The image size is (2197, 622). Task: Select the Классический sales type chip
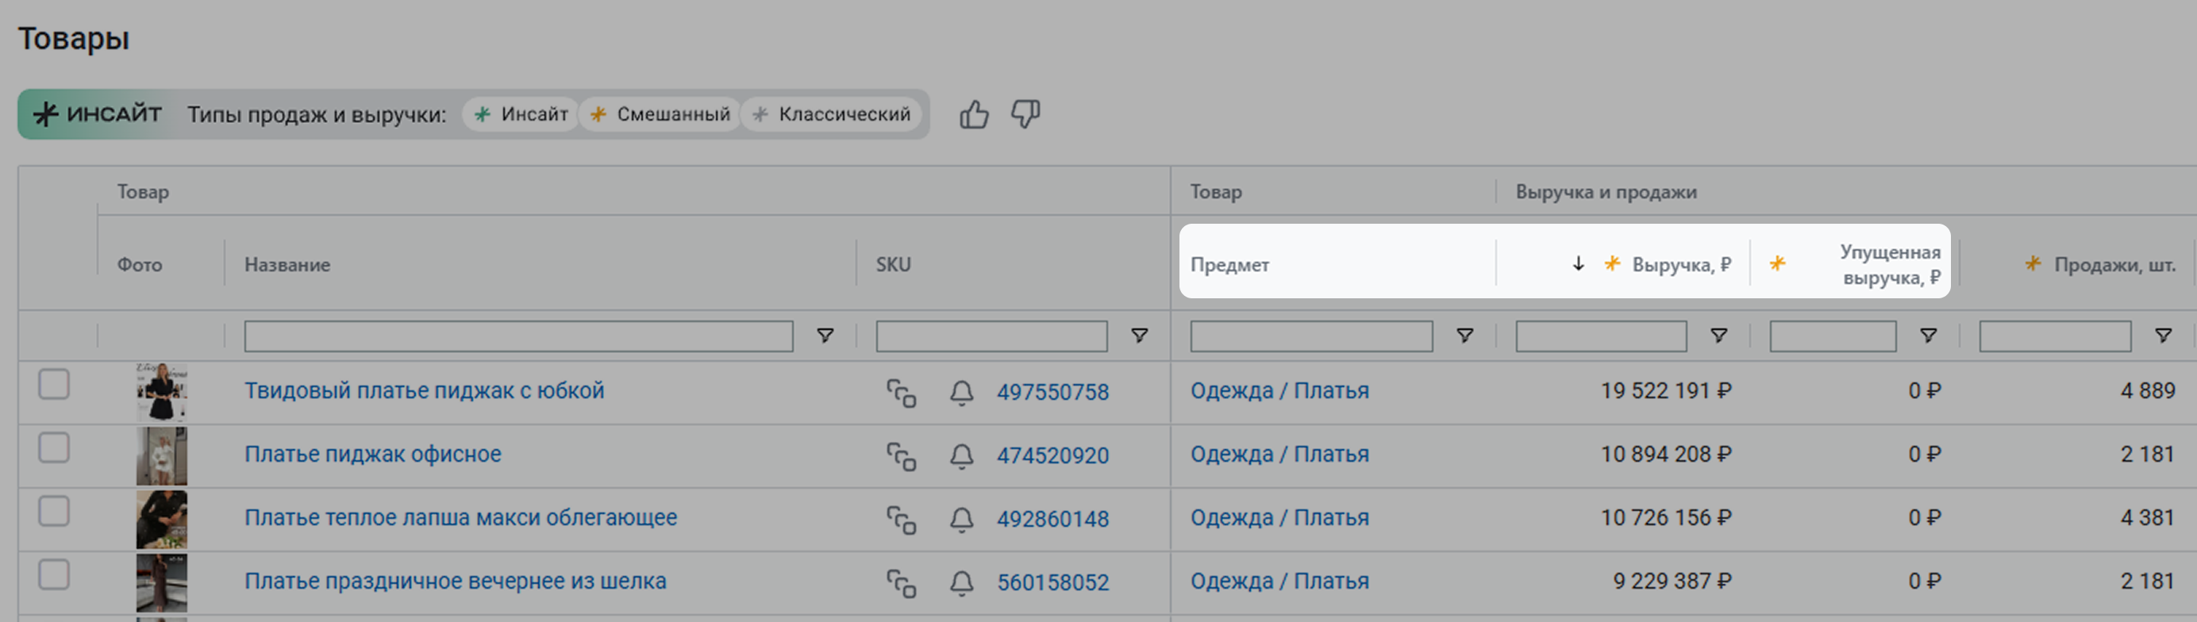click(x=832, y=114)
